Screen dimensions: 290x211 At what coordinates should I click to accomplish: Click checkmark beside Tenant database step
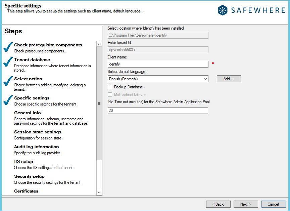tap(8, 62)
